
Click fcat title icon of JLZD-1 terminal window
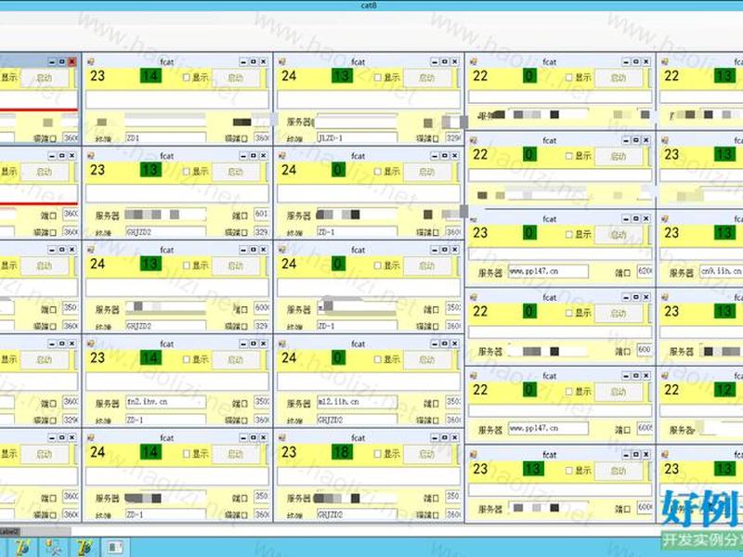pyautogui.click(x=282, y=61)
